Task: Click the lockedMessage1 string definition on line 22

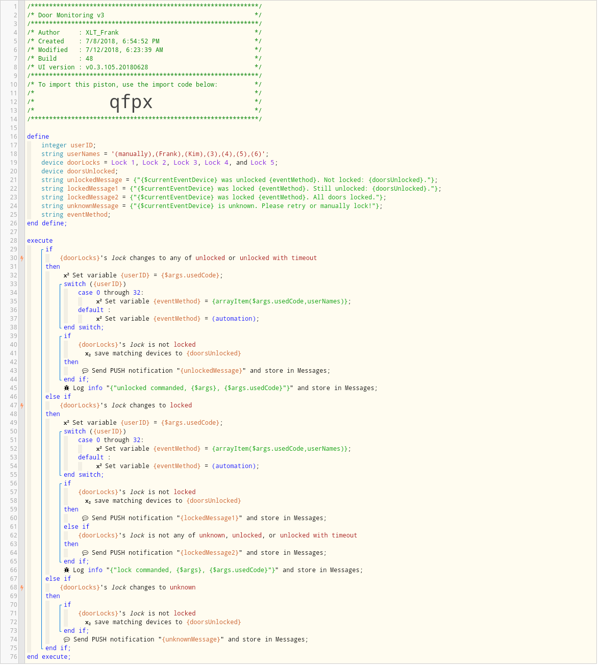Action: point(241,189)
